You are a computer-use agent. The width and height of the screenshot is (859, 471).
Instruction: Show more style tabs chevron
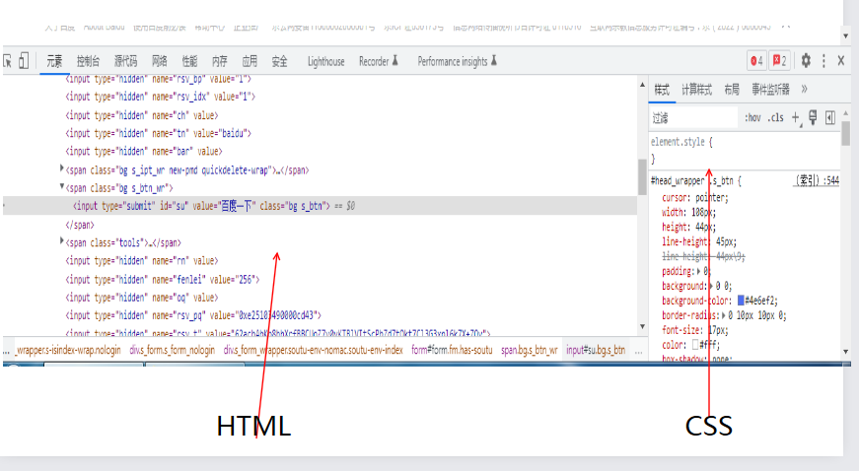804,89
